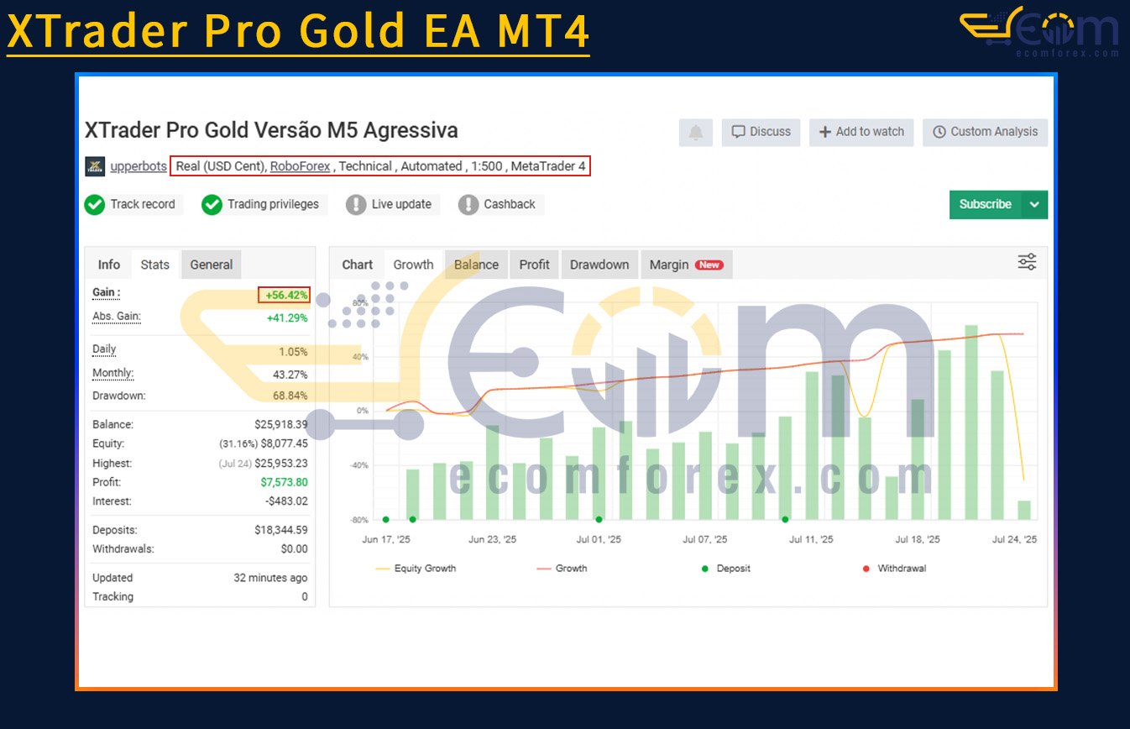This screenshot has width=1130, height=729.
Task: Click the deposit marker at Jul 01
Action: (599, 520)
